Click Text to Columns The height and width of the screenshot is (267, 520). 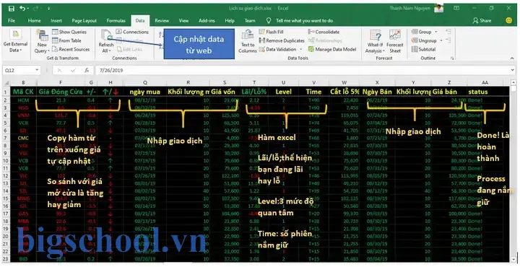tap(248, 41)
